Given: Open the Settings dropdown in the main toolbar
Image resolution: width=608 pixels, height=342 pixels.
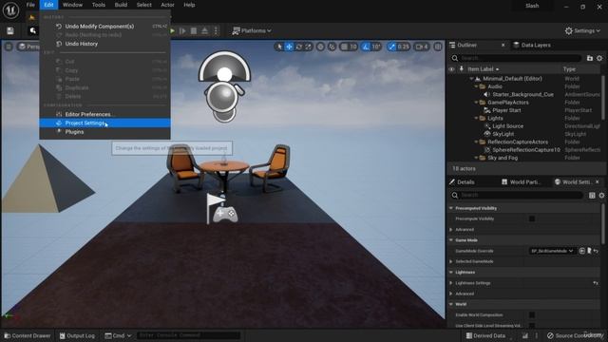Looking at the screenshot, I should pos(582,31).
